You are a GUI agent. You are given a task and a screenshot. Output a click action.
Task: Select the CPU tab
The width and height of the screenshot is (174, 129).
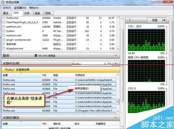(x=17, y=13)
